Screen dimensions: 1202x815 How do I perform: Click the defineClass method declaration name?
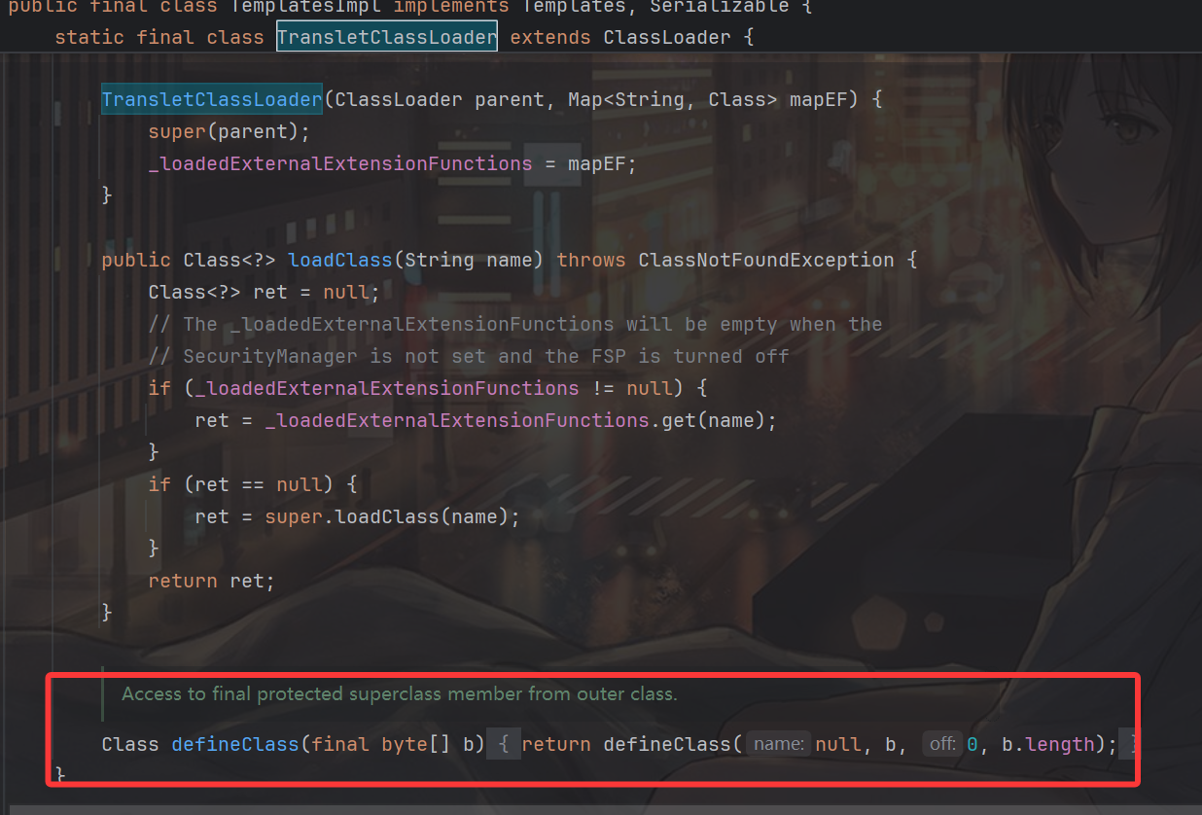[x=234, y=745]
